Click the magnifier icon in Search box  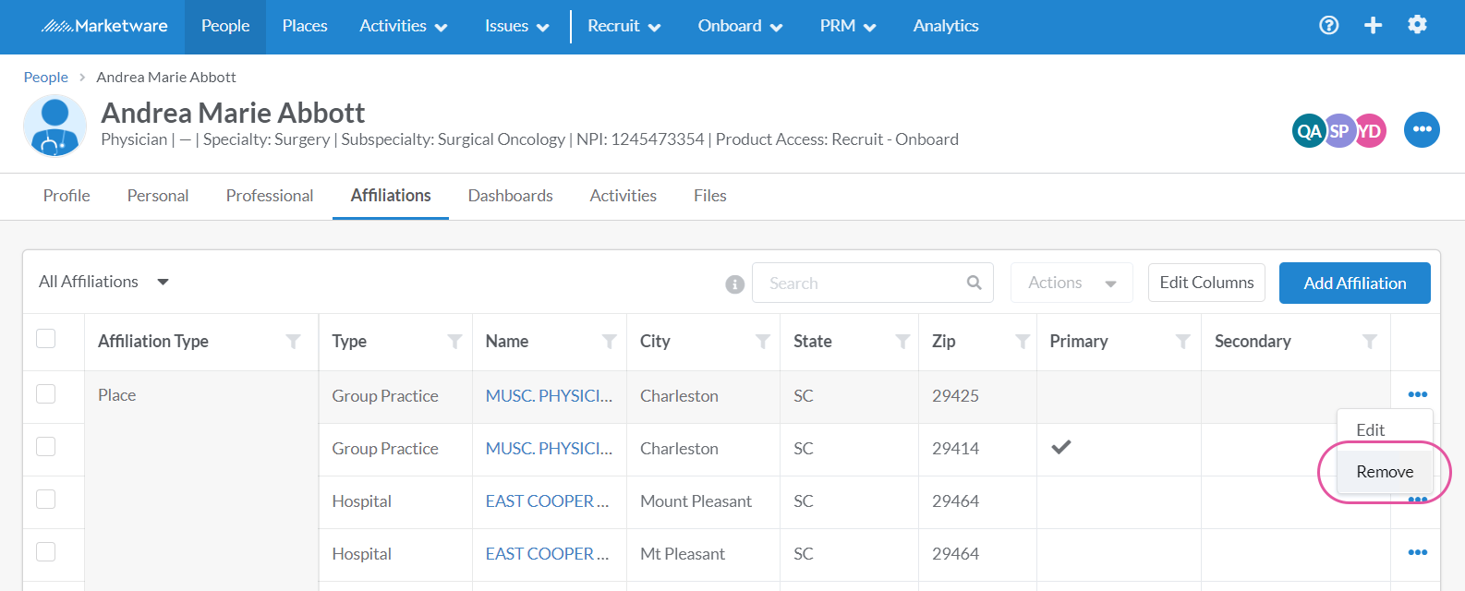(x=974, y=283)
